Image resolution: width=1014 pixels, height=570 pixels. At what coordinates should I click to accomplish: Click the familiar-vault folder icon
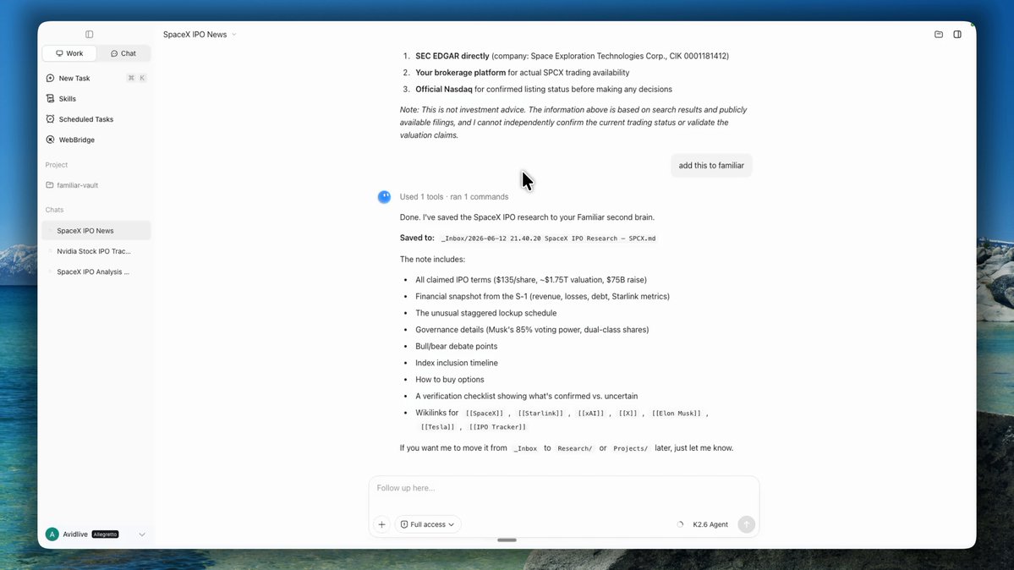pyautogui.click(x=50, y=185)
